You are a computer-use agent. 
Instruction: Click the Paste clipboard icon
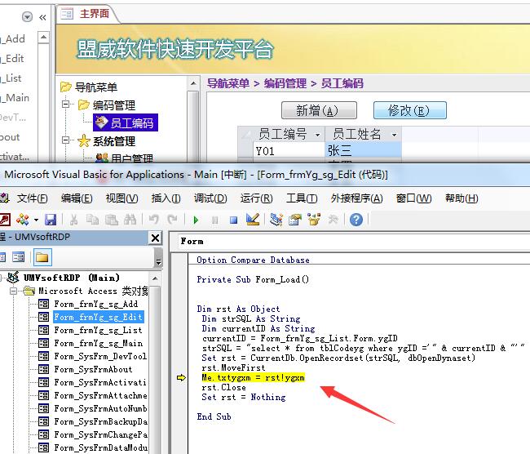[112, 220]
